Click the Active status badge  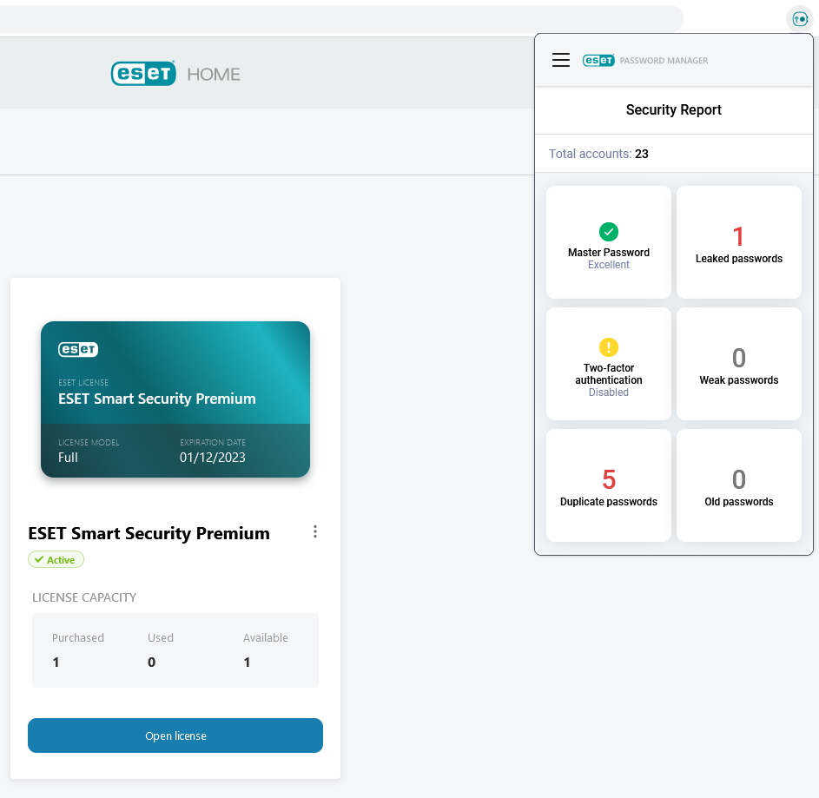click(56, 559)
